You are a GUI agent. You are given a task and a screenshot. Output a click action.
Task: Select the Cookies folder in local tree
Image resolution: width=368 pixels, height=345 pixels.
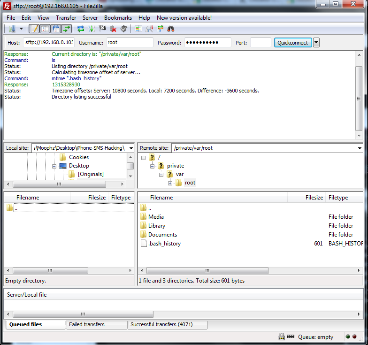pos(79,157)
